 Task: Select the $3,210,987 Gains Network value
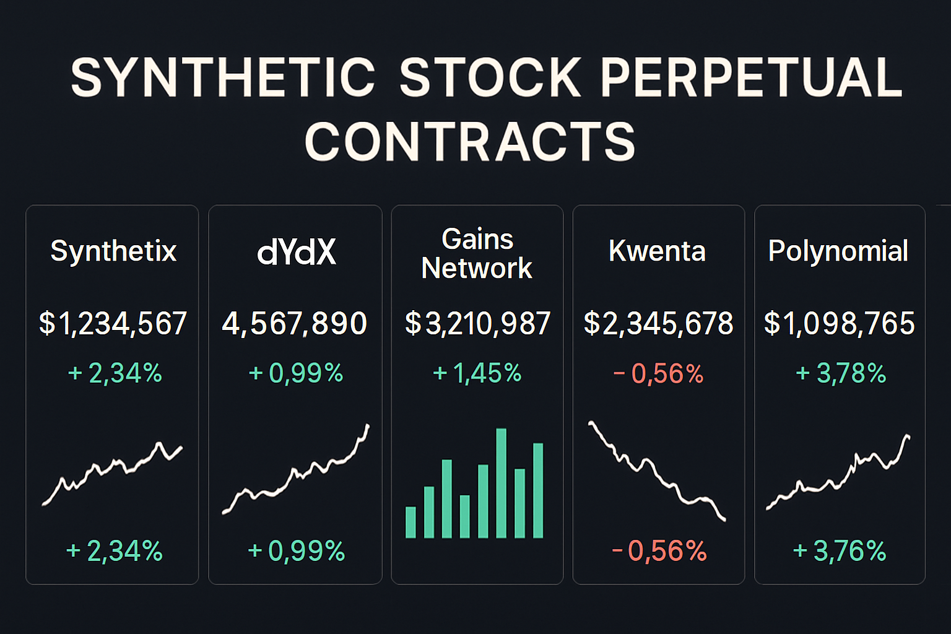click(477, 323)
